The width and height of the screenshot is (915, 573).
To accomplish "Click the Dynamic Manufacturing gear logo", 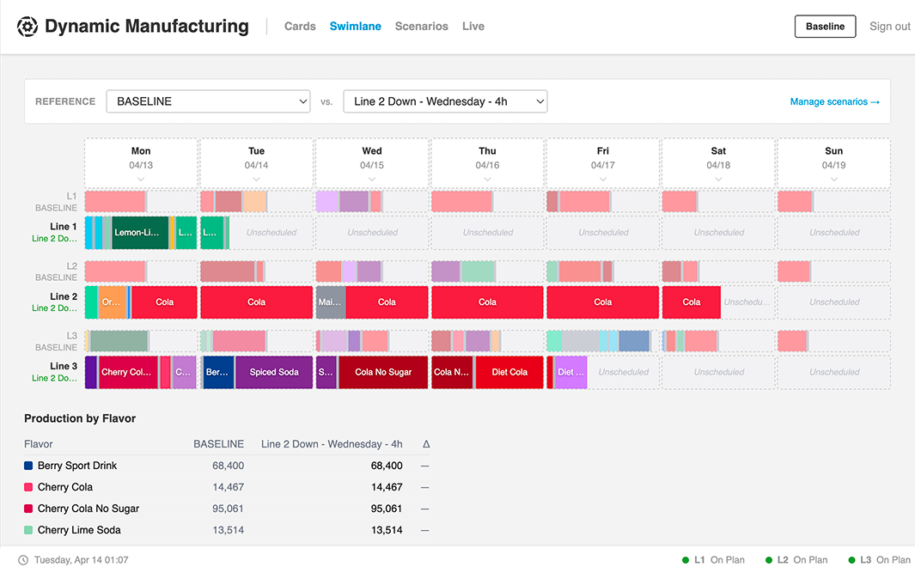I will (x=27, y=27).
